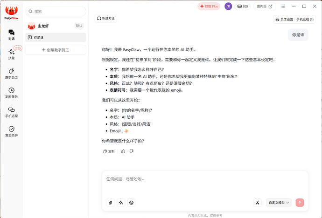322x218 pixels.
Task: Send message with the arrow button
Action: [x=300, y=203]
